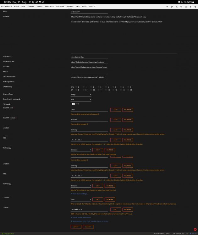Image resolution: width=198 pixels, height=235 pixels.
Task: Click the help question mark icon
Action: 195,7
